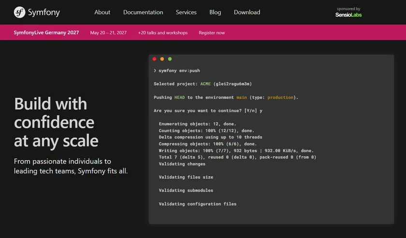Image resolution: width=406 pixels, height=238 pixels.
Task: Click the May 20 – 21, 2027 date
Action: [x=108, y=33]
